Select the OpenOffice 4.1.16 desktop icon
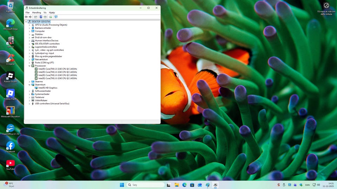 tap(10, 129)
